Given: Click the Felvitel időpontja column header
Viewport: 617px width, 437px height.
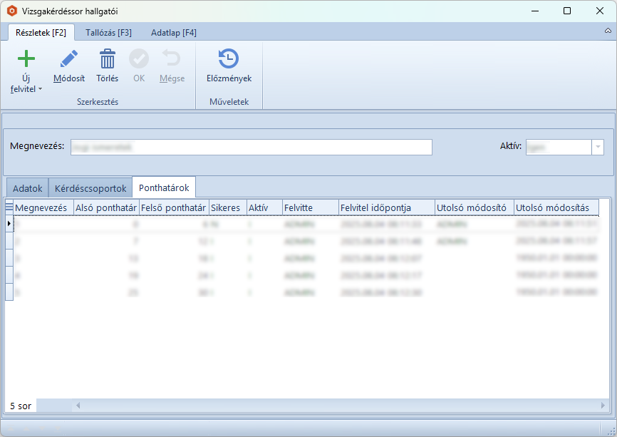Looking at the screenshot, I should click(386, 207).
